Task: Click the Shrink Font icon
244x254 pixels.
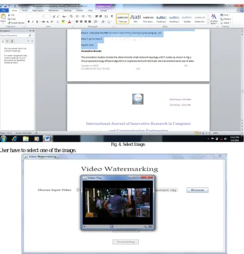Action: pos(58,16)
